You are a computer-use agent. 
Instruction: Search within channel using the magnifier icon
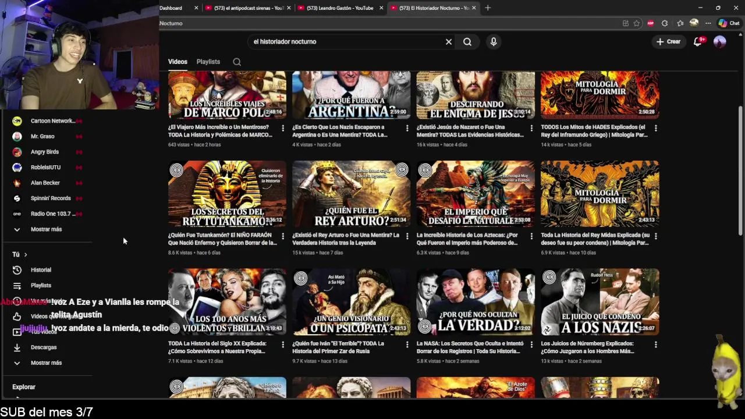[x=237, y=62]
